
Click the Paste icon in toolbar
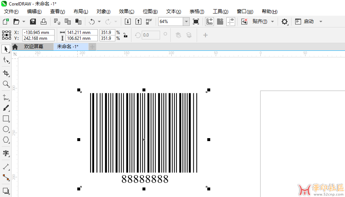pyautogui.click(x=78, y=22)
